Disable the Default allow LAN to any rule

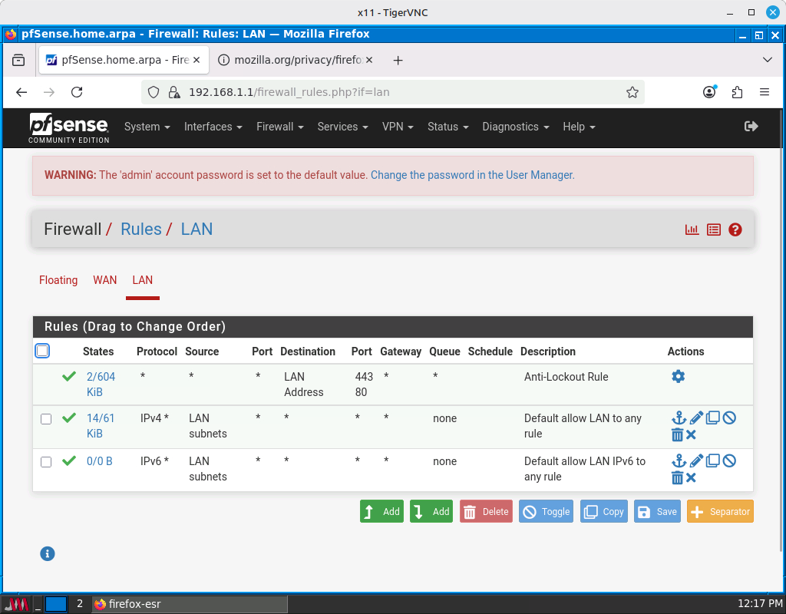pos(729,418)
